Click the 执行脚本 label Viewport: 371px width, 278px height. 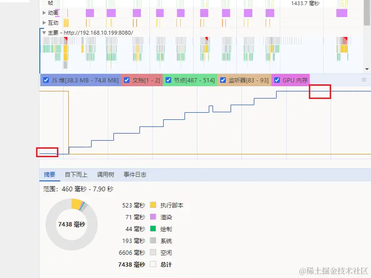pos(172,205)
